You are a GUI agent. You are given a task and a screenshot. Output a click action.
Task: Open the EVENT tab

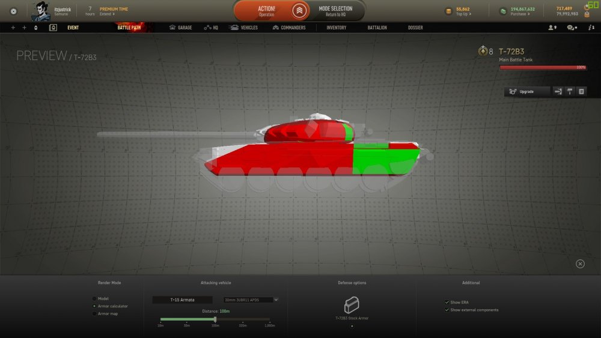(73, 28)
